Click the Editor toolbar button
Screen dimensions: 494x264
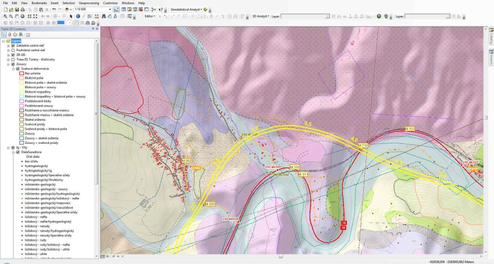tap(150, 16)
